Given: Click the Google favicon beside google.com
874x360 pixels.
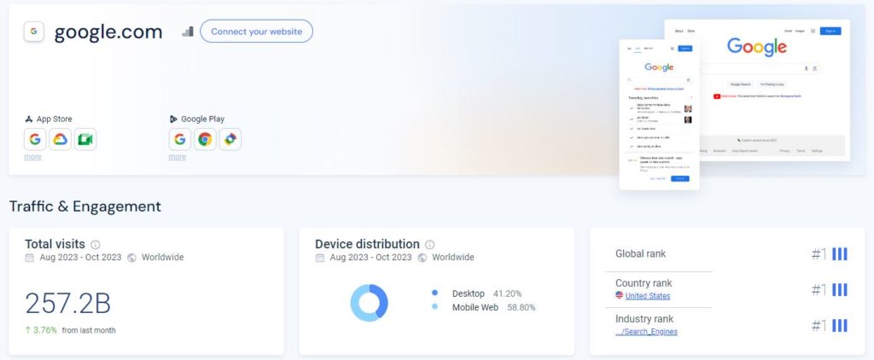Looking at the screenshot, I should click(x=34, y=32).
